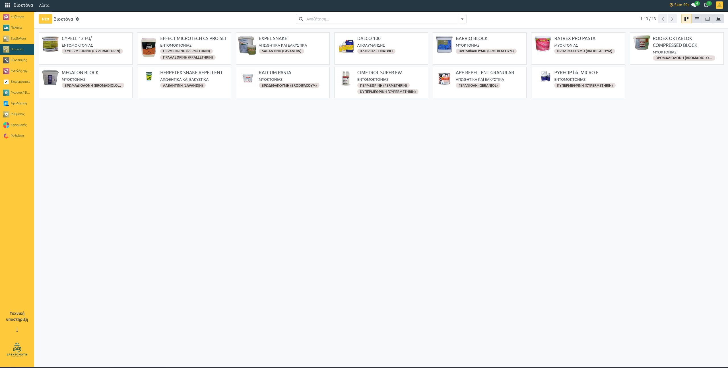Go to next page of records
The width and height of the screenshot is (728, 368).
click(x=672, y=19)
